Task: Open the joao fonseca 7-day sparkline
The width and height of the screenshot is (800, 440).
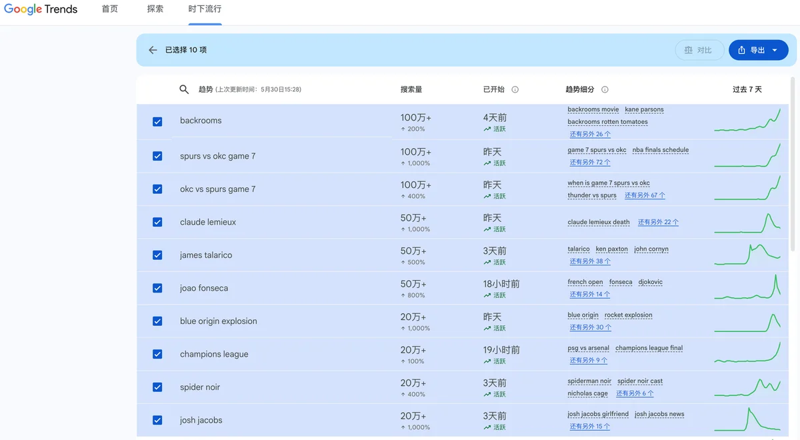Action: tap(747, 287)
